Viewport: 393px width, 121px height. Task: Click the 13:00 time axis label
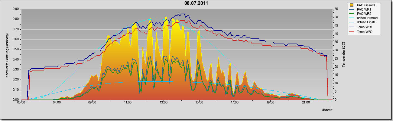pos(164,103)
